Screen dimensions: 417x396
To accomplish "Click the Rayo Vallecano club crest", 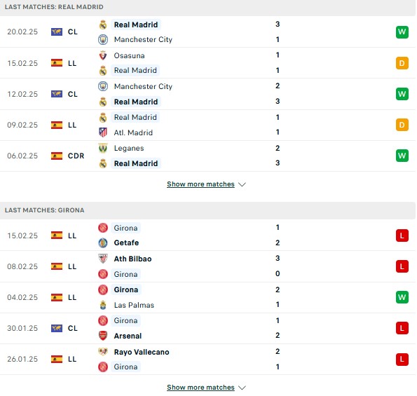I will coord(103,352).
